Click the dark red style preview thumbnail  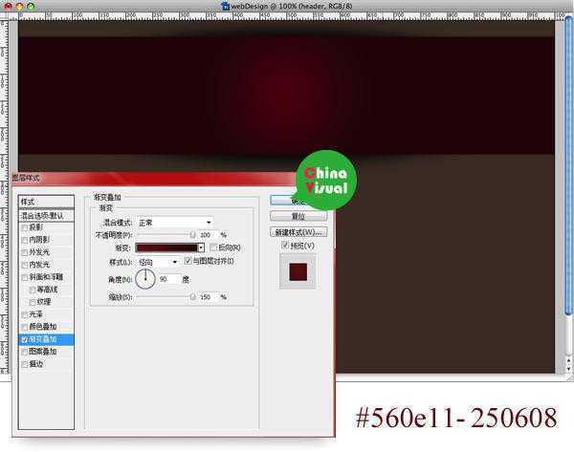tap(298, 271)
